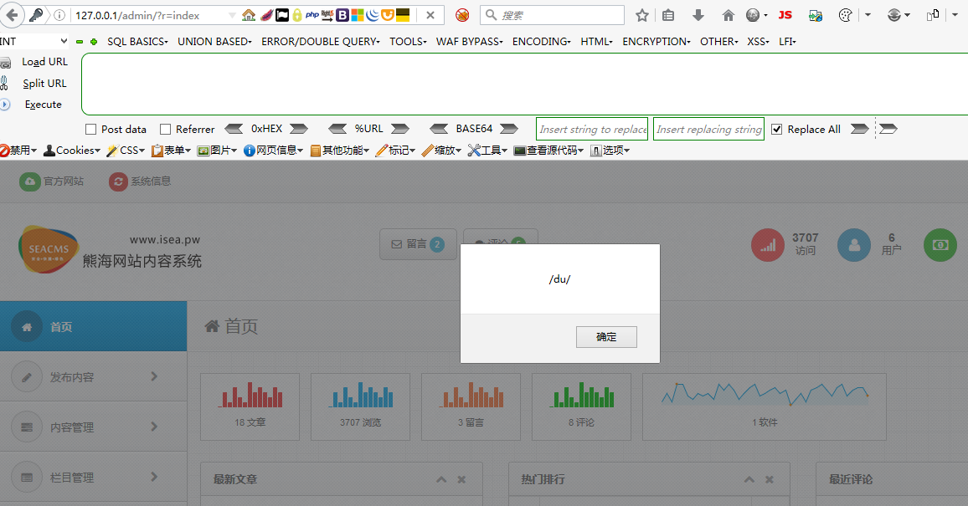This screenshot has width=968, height=506.
Task: Click the red blocked-script icon next to address bar
Action: click(462, 15)
